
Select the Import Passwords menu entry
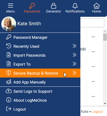(40, 55)
